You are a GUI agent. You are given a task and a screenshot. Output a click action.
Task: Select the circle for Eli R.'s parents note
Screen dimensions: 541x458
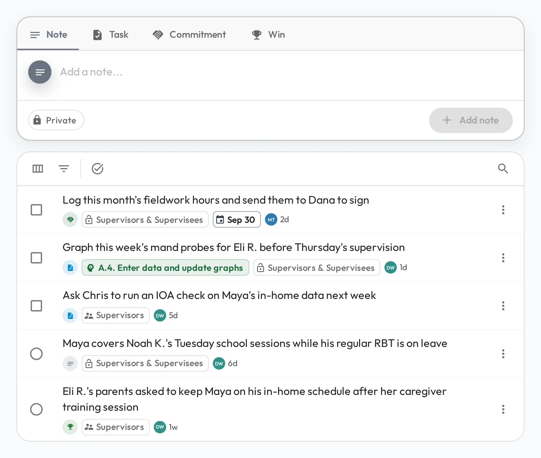tap(36, 409)
